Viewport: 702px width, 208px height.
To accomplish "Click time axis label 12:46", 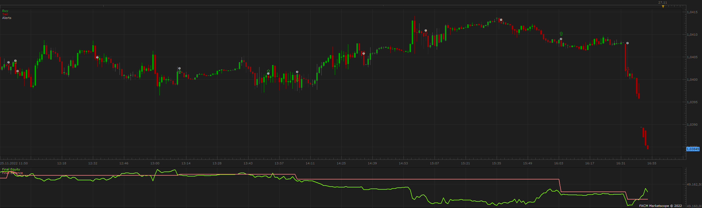I will click(124, 163).
